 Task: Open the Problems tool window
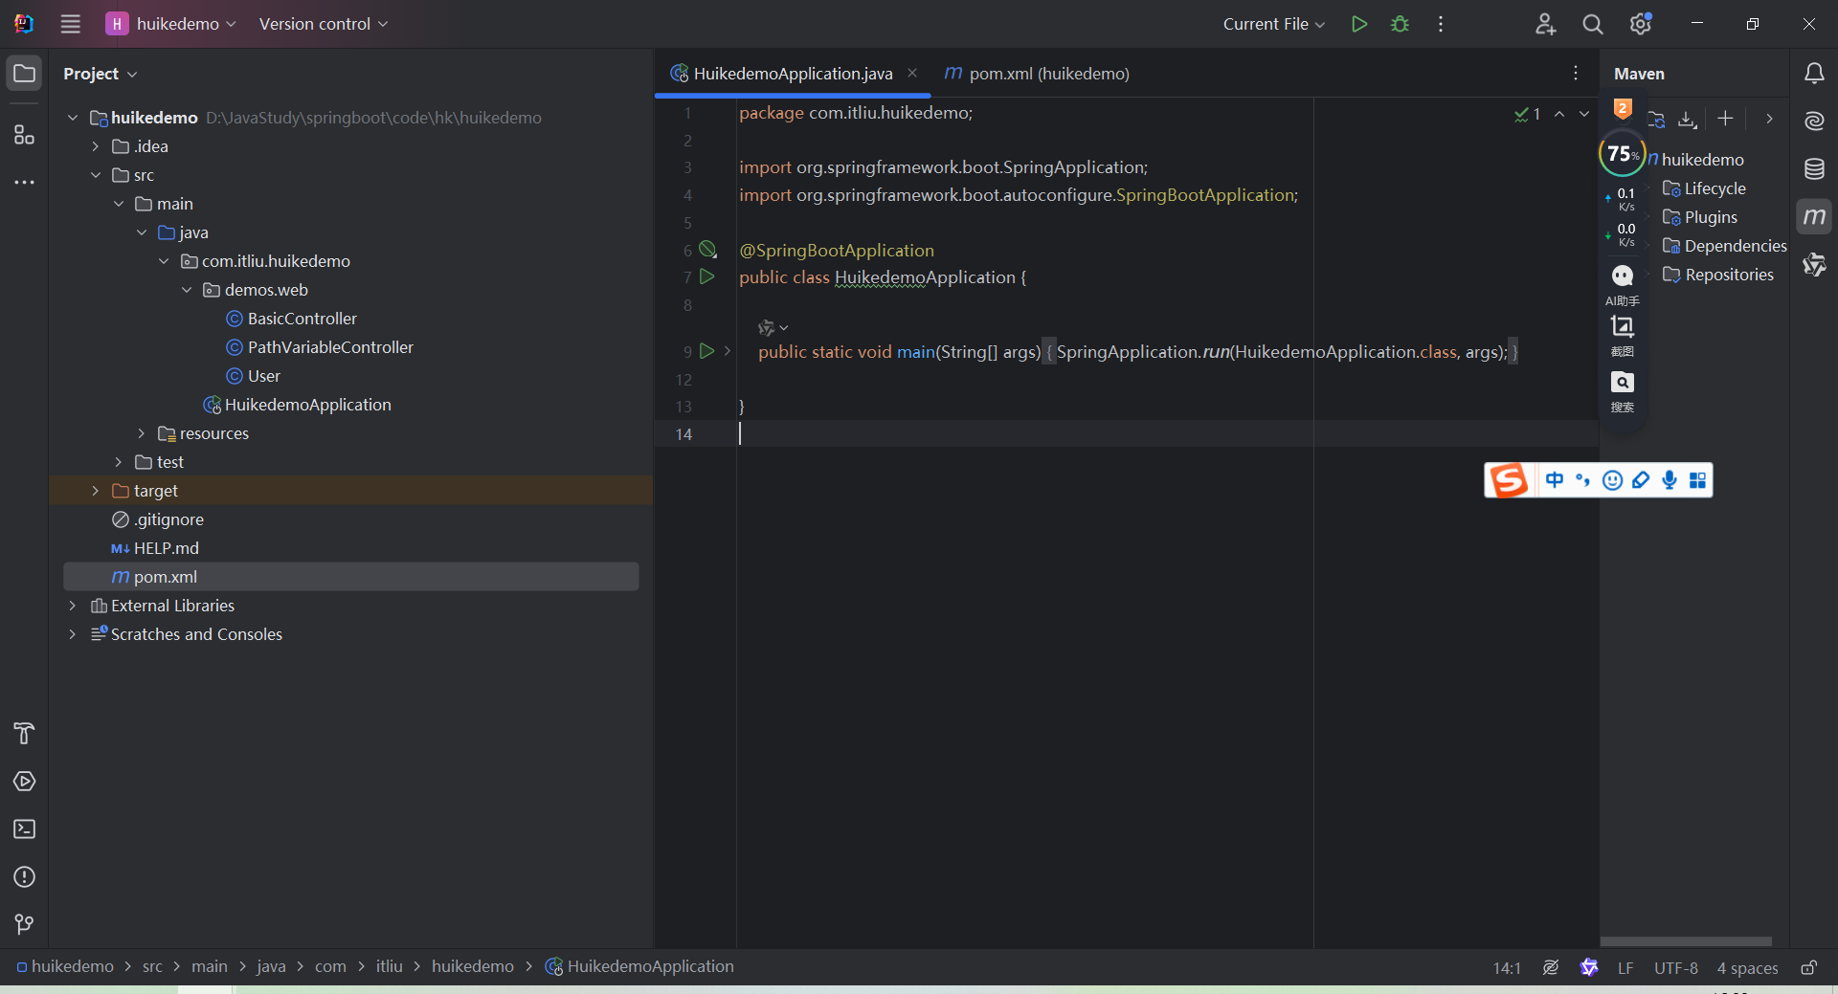pos(24,877)
